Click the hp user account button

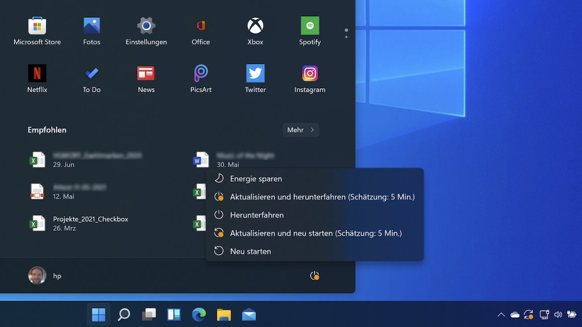[x=45, y=276]
